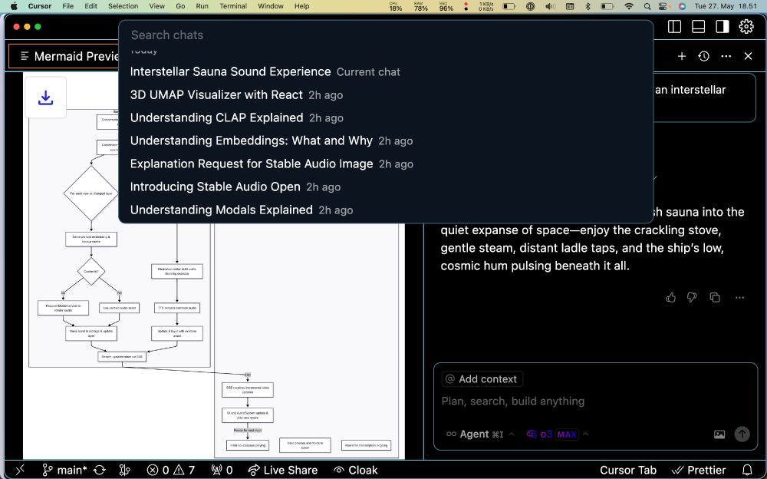Open Siri from the menu bar

682,6
